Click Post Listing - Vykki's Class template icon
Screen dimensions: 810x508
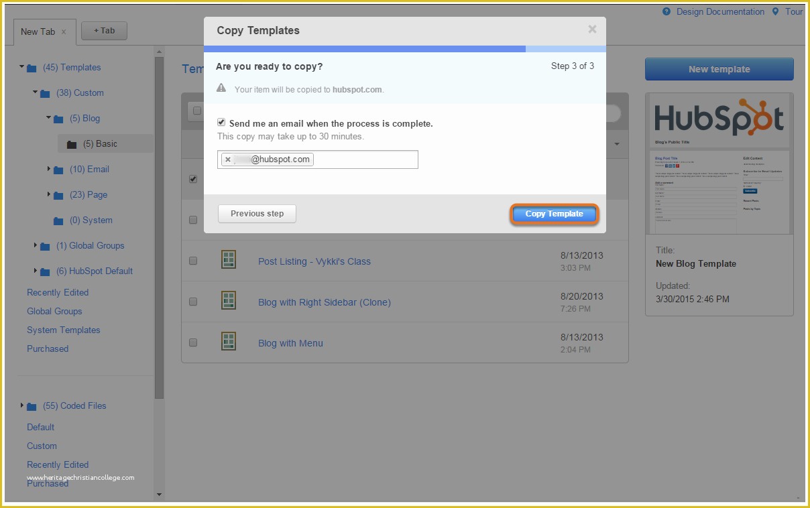click(x=229, y=259)
